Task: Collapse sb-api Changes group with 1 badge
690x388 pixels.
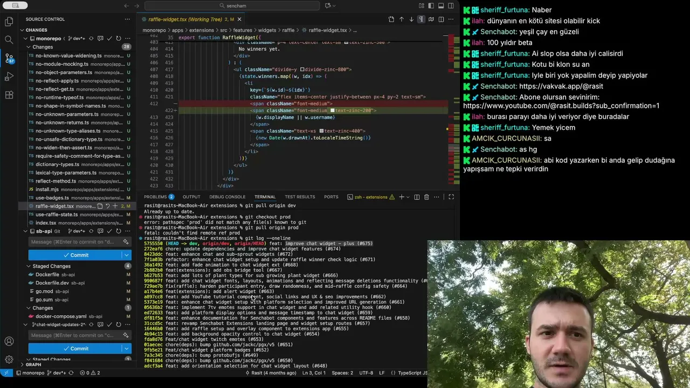Action: [x=29, y=308]
